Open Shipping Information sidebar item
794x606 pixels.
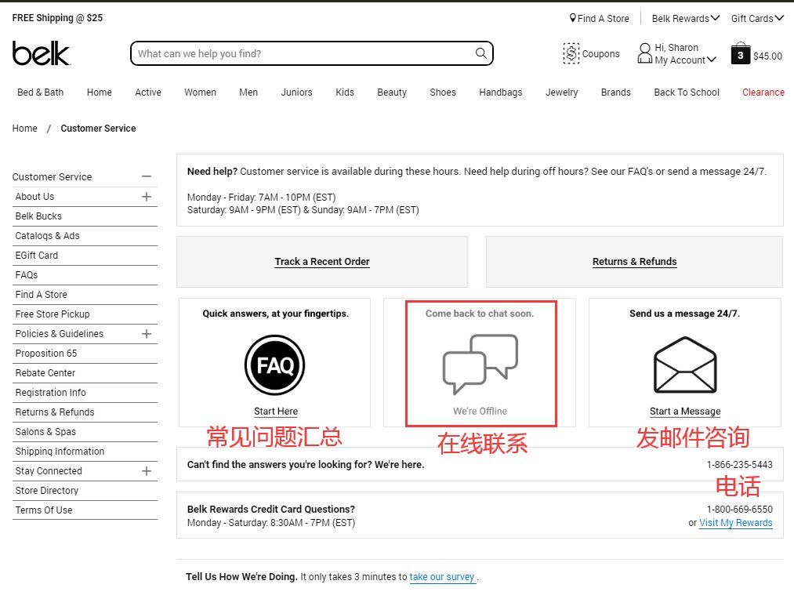[60, 451]
